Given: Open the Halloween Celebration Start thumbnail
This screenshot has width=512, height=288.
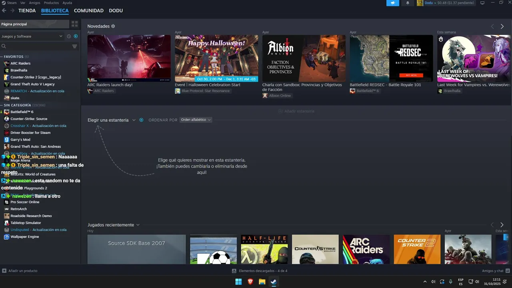Looking at the screenshot, I should click(x=216, y=58).
